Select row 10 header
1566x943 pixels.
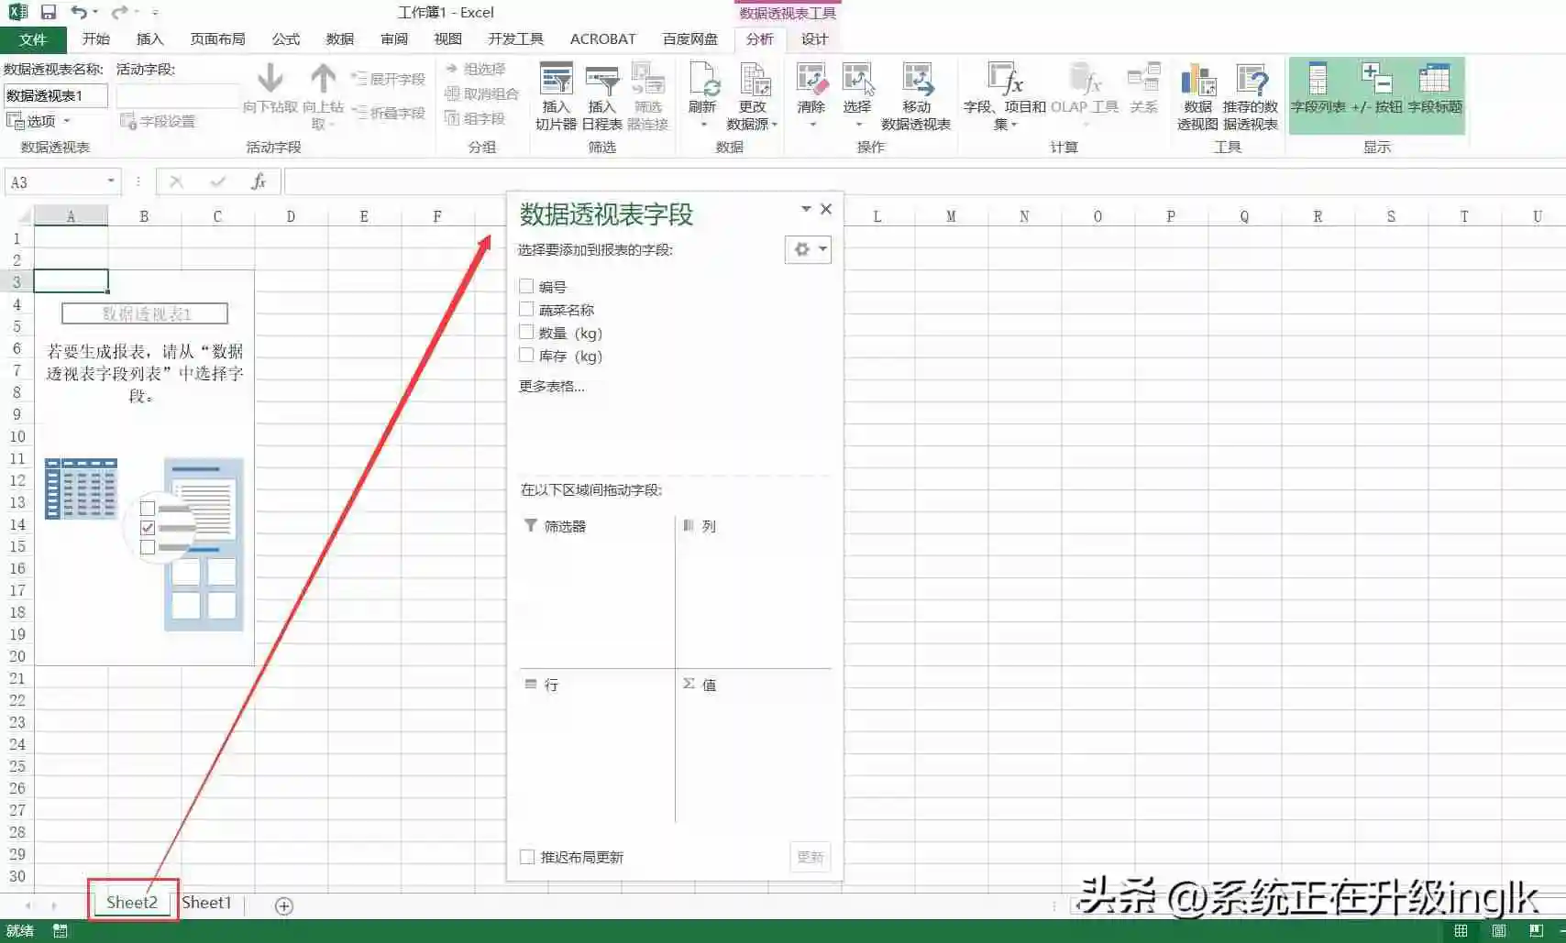click(x=17, y=436)
